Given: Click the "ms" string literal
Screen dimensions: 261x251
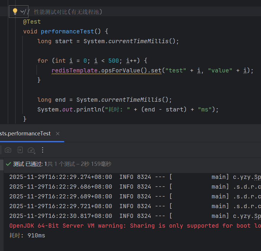Looking at the screenshot, I should tap(205, 110).
